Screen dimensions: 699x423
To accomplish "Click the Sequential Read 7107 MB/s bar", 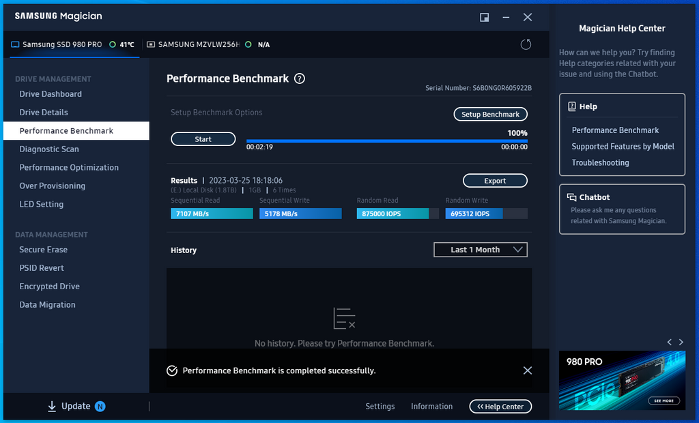I will point(212,214).
